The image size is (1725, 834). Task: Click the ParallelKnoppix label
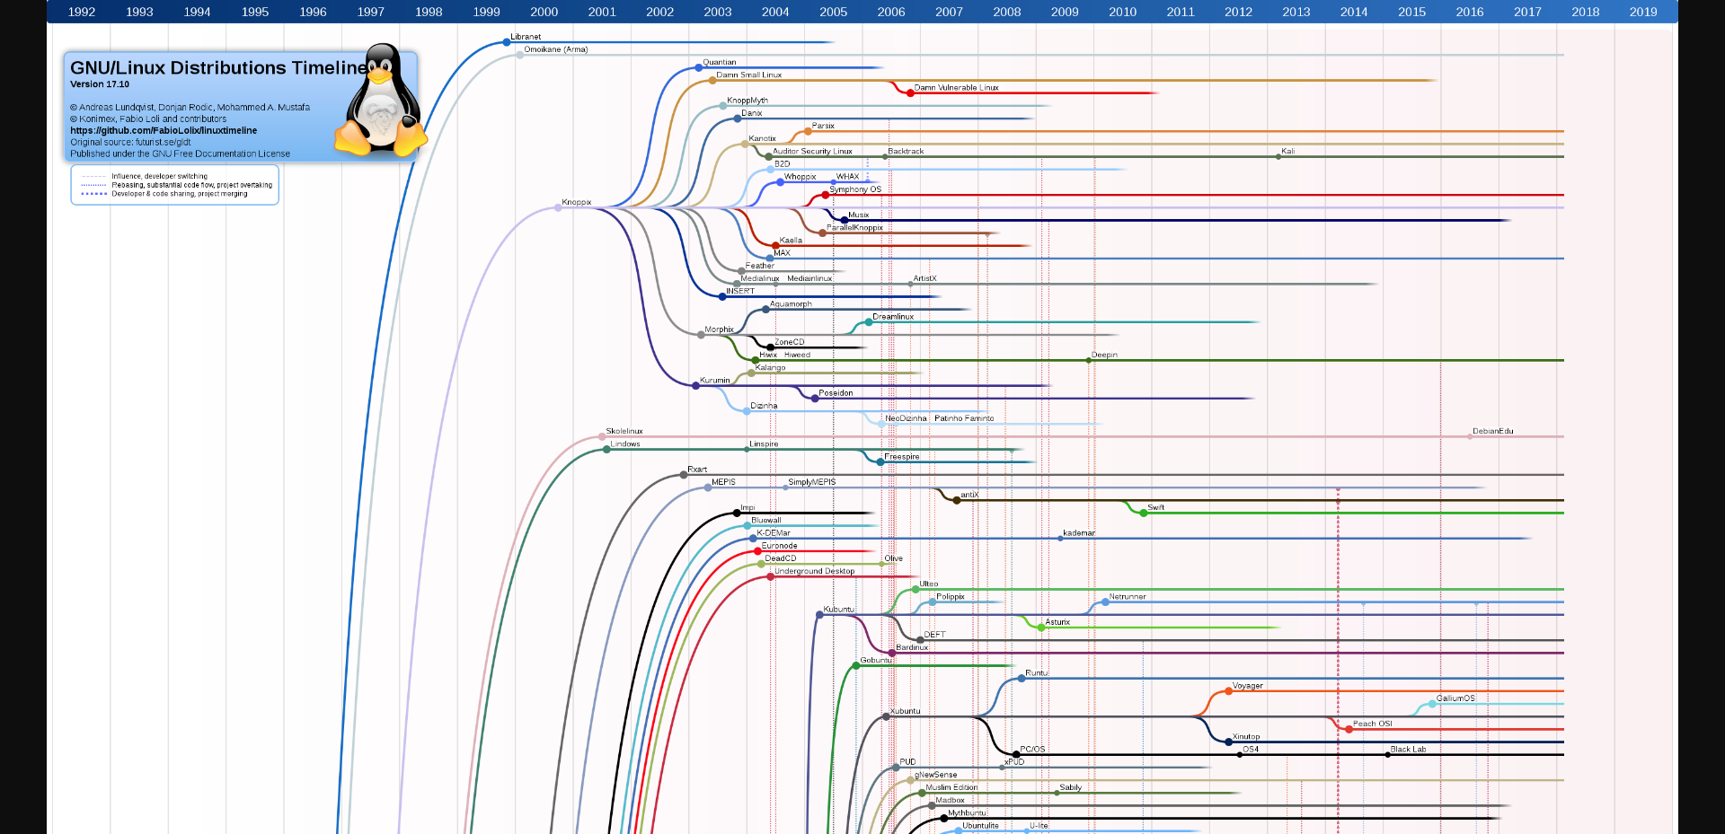click(x=855, y=227)
